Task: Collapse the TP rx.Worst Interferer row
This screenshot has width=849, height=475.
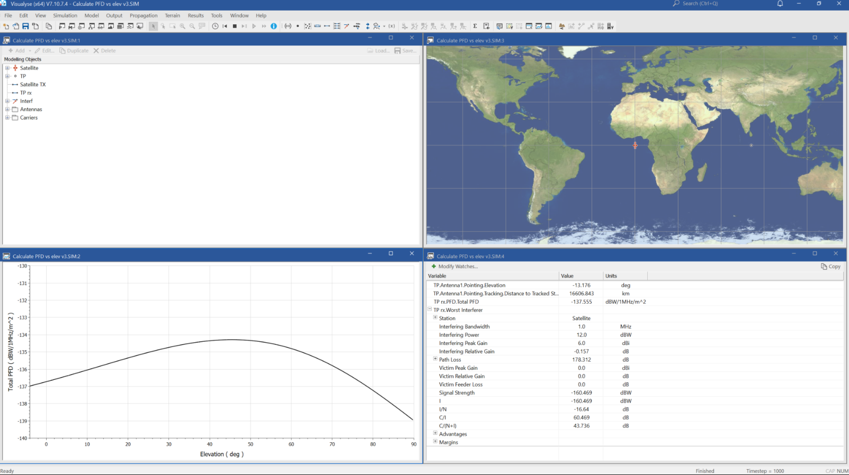Action: click(x=430, y=309)
